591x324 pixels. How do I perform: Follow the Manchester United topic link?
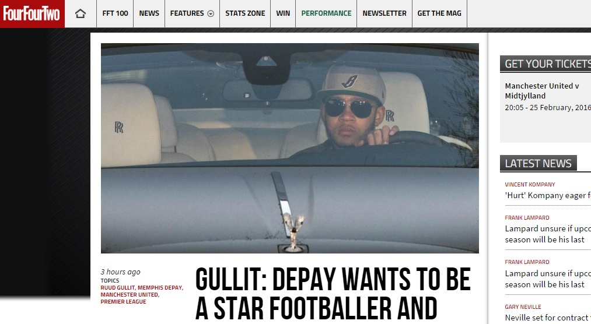(130, 295)
